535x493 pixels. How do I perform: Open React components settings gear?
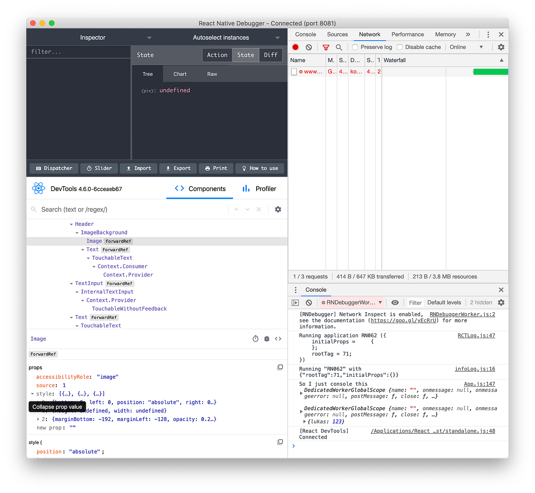click(x=278, y=209)
